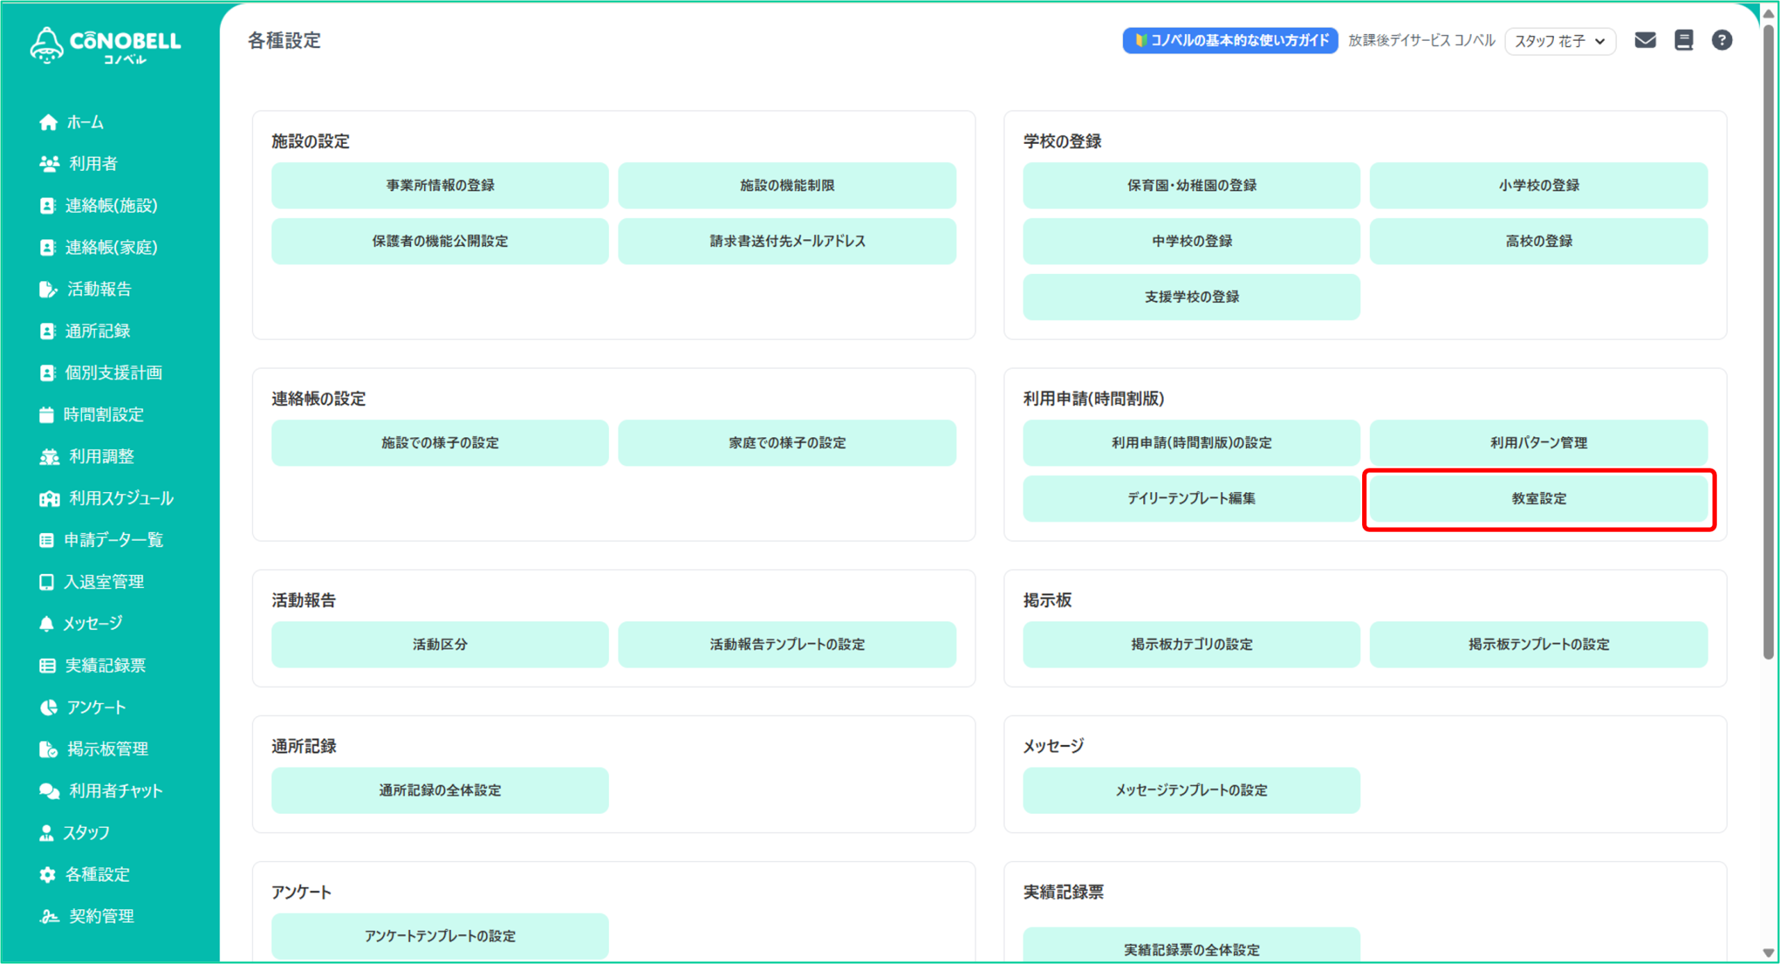Open the manual book icon in header
Viewport: 1780px width, 964px height.
pyautogui.click(x=1683, y=40)
